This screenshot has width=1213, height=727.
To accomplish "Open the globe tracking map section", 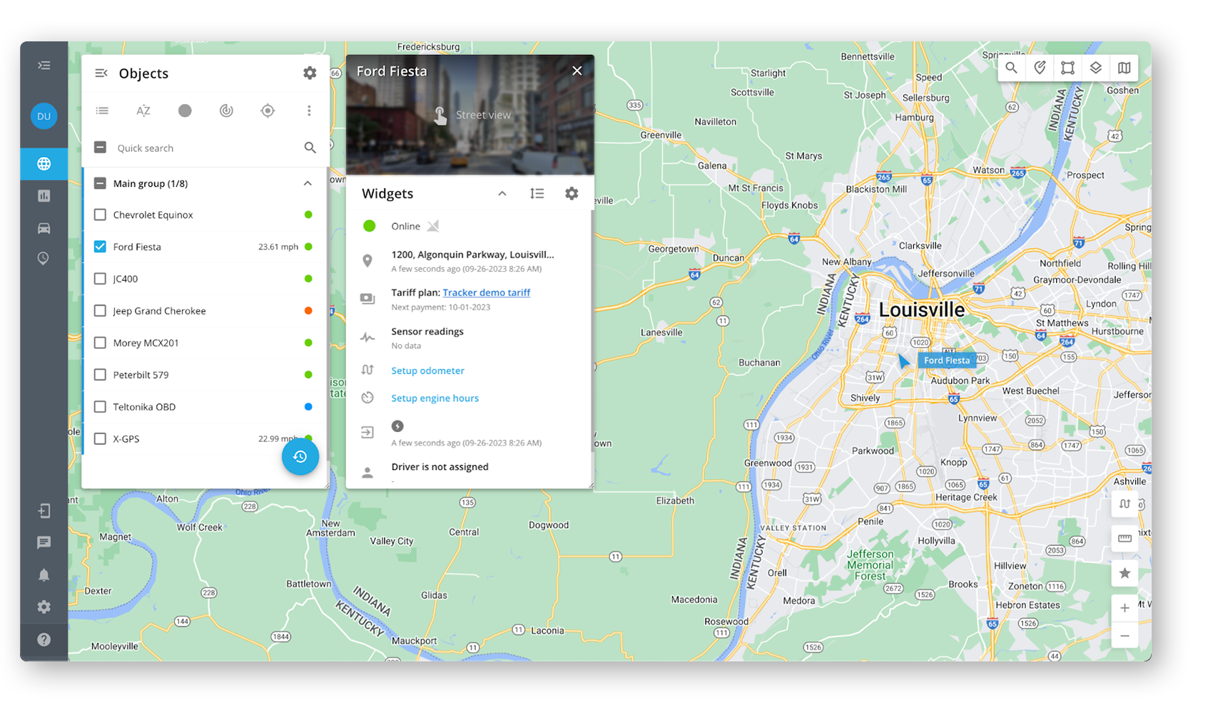I will coord(44,164).
